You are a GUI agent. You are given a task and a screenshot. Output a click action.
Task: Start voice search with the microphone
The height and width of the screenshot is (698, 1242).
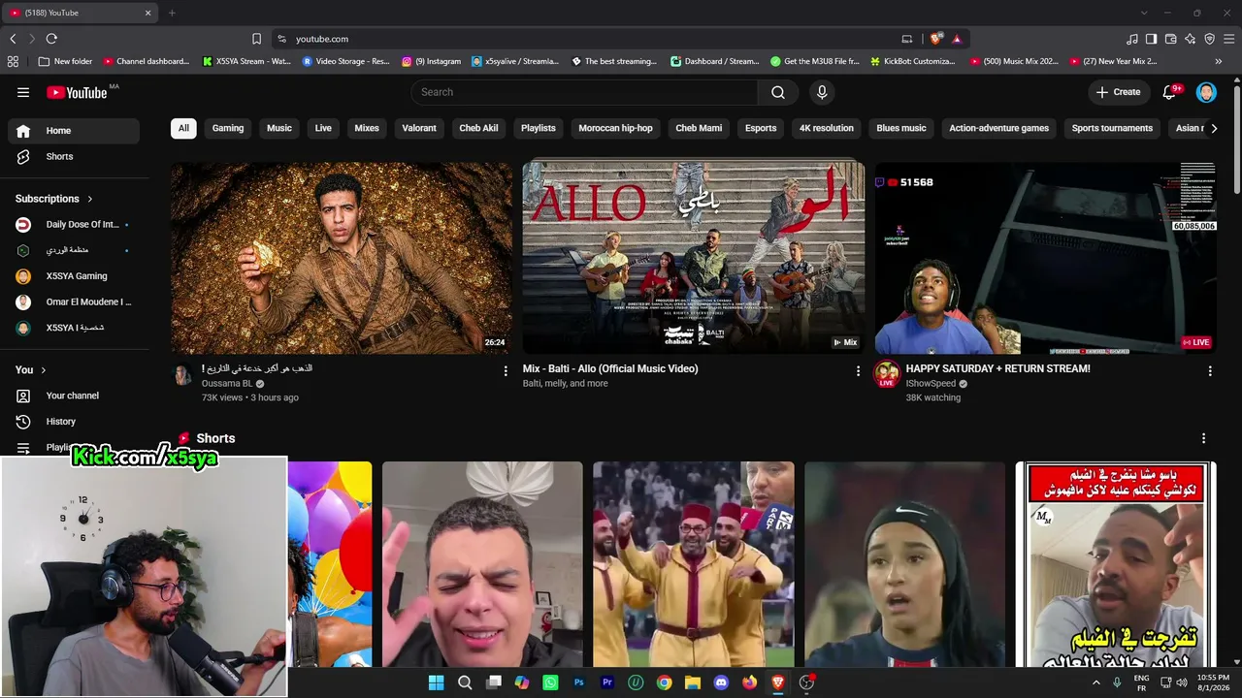tap(822, 92)
